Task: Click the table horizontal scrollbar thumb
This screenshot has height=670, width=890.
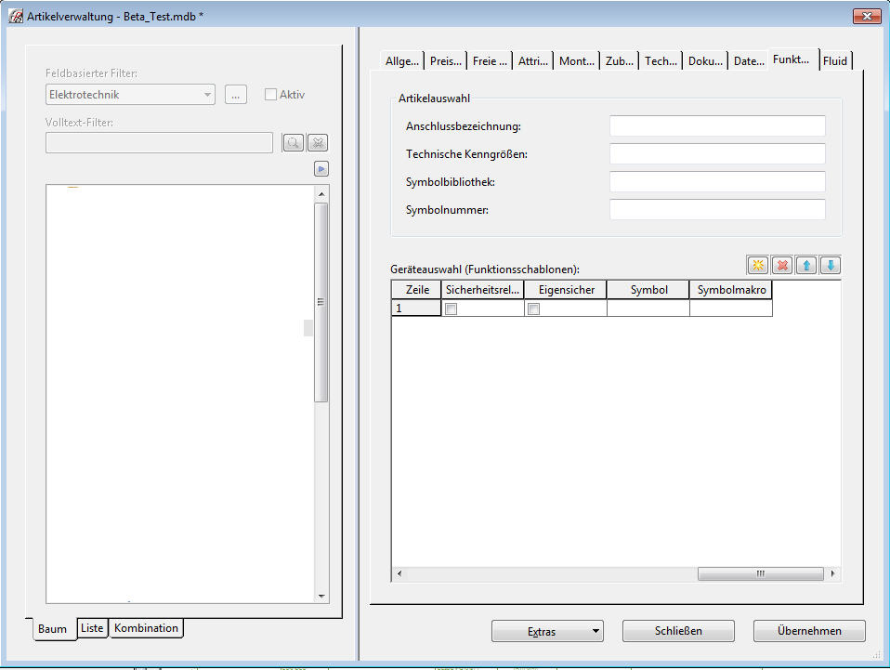Action: 761,573
